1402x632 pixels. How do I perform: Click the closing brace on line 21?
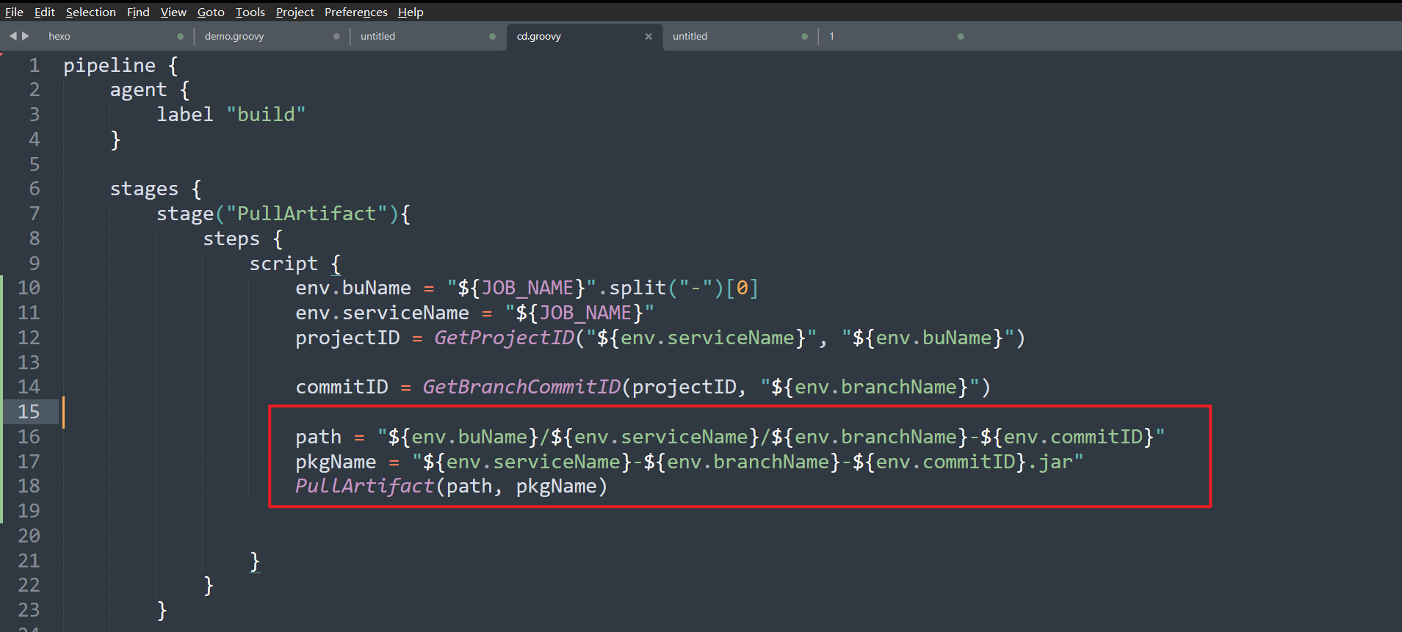point(255,561)
